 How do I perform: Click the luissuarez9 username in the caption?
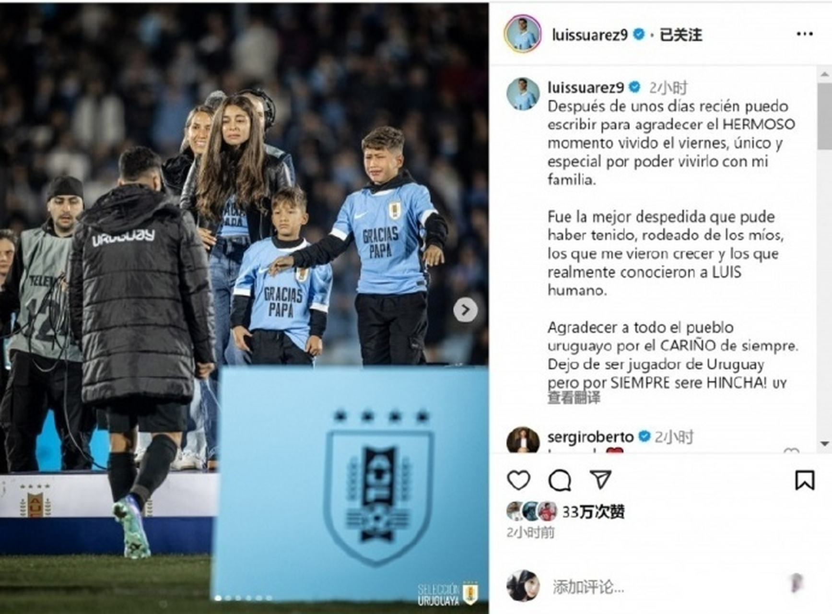[x=586, y=87]
